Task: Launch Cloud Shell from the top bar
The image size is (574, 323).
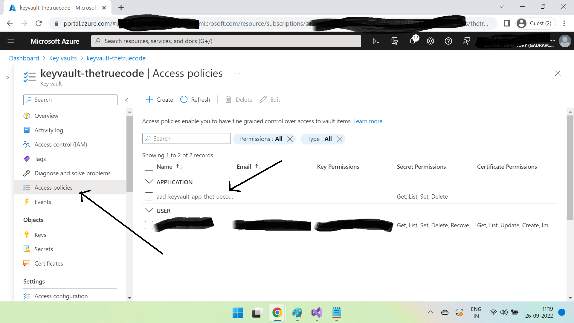Action: [377, 41]
